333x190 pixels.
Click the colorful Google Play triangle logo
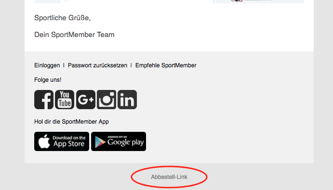coord(100,141)
